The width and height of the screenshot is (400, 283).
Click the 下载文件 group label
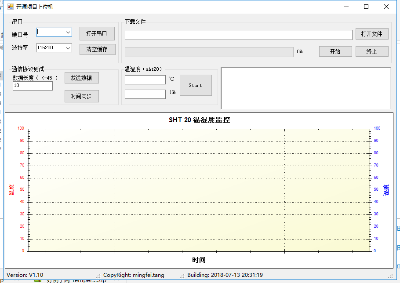tap(135, 22)
